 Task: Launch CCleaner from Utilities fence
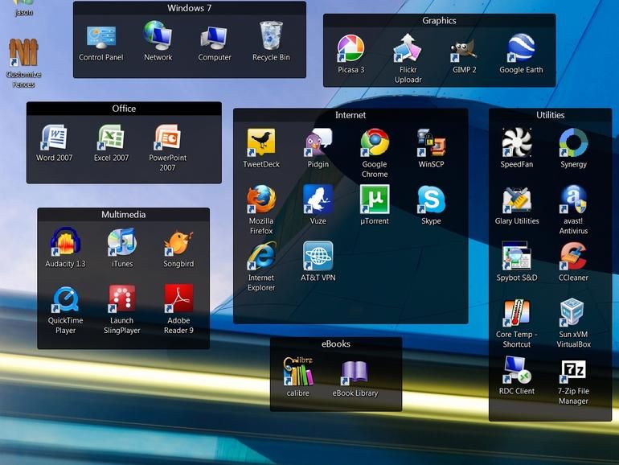[x=573, y=257]
